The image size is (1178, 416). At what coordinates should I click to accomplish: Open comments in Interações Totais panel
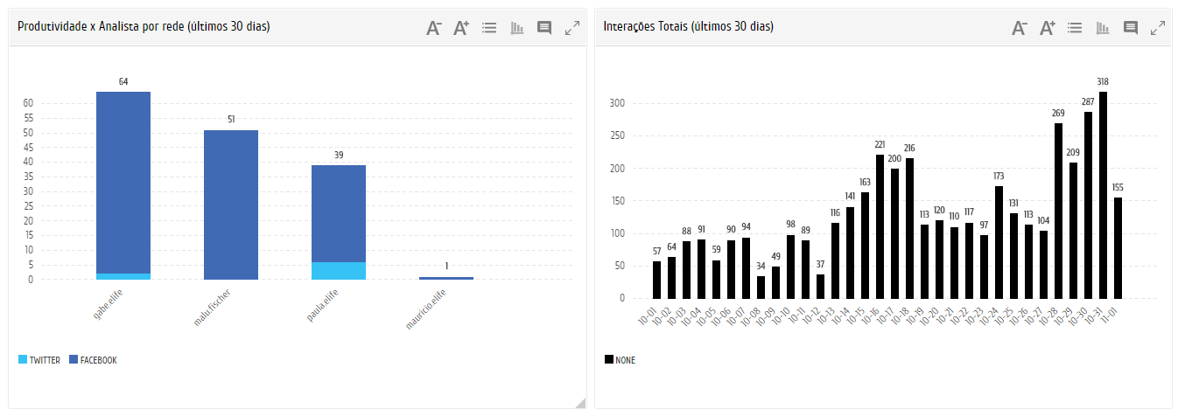pos(1131,28)
